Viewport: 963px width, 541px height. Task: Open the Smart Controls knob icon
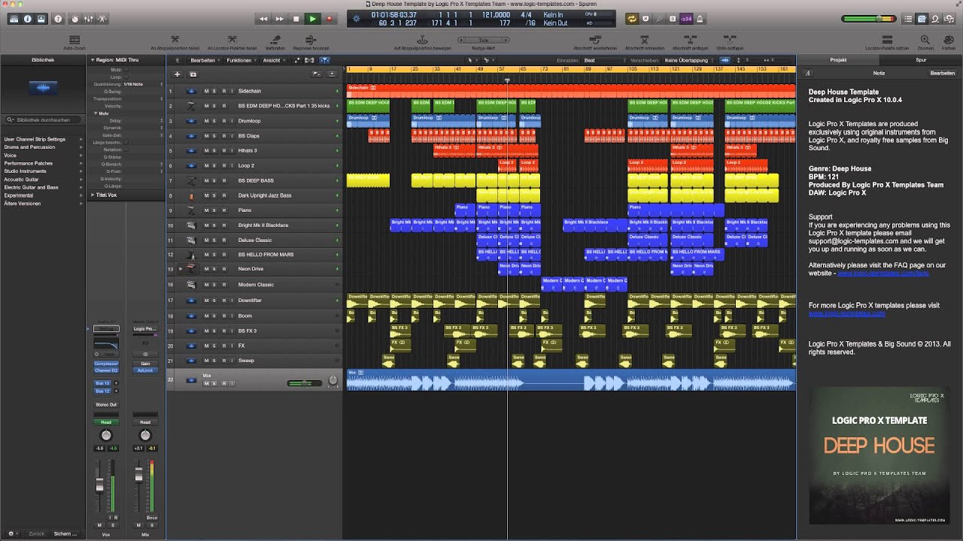(75, 18)
